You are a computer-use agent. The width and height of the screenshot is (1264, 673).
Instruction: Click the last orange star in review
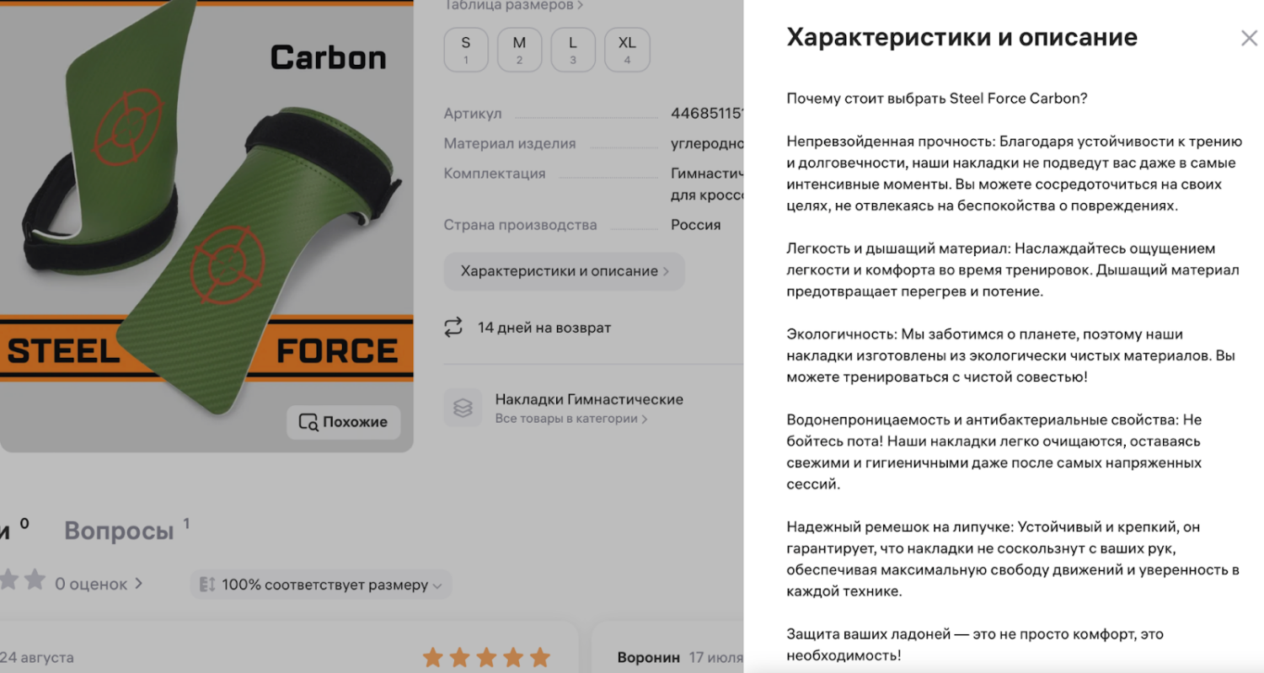(x=539, y=658)
